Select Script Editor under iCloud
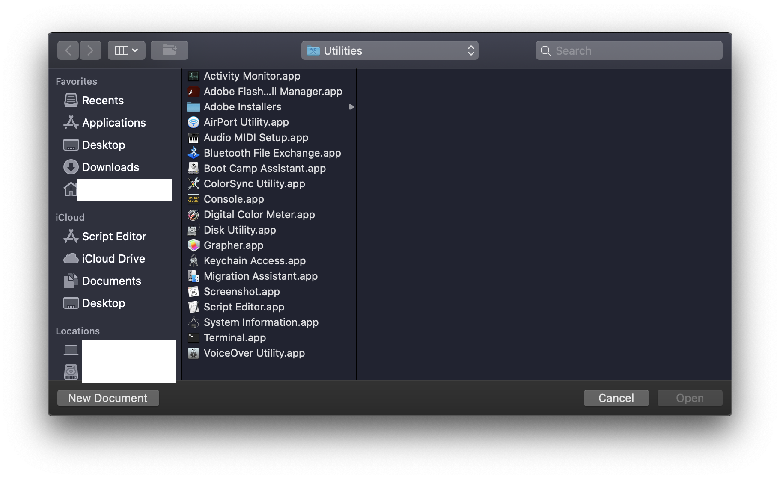The width and height of the screenshot is (780, 479). click(x=114, y=237)
